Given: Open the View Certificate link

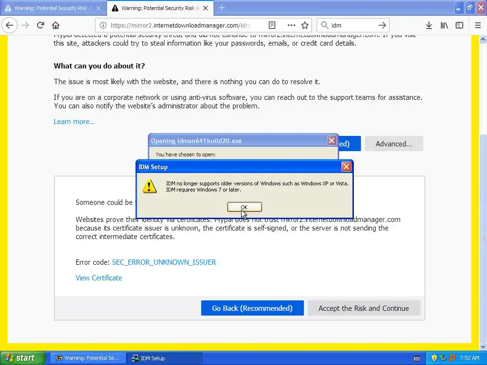Looking at the screenshot, I should point(99,278).
